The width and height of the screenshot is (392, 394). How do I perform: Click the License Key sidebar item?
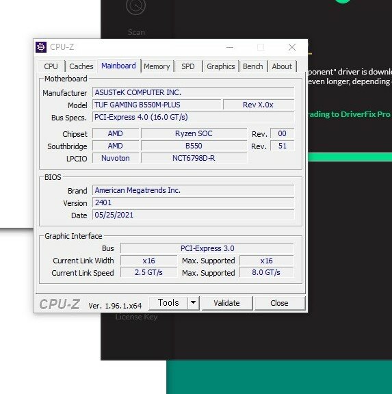tap(136, 317)
